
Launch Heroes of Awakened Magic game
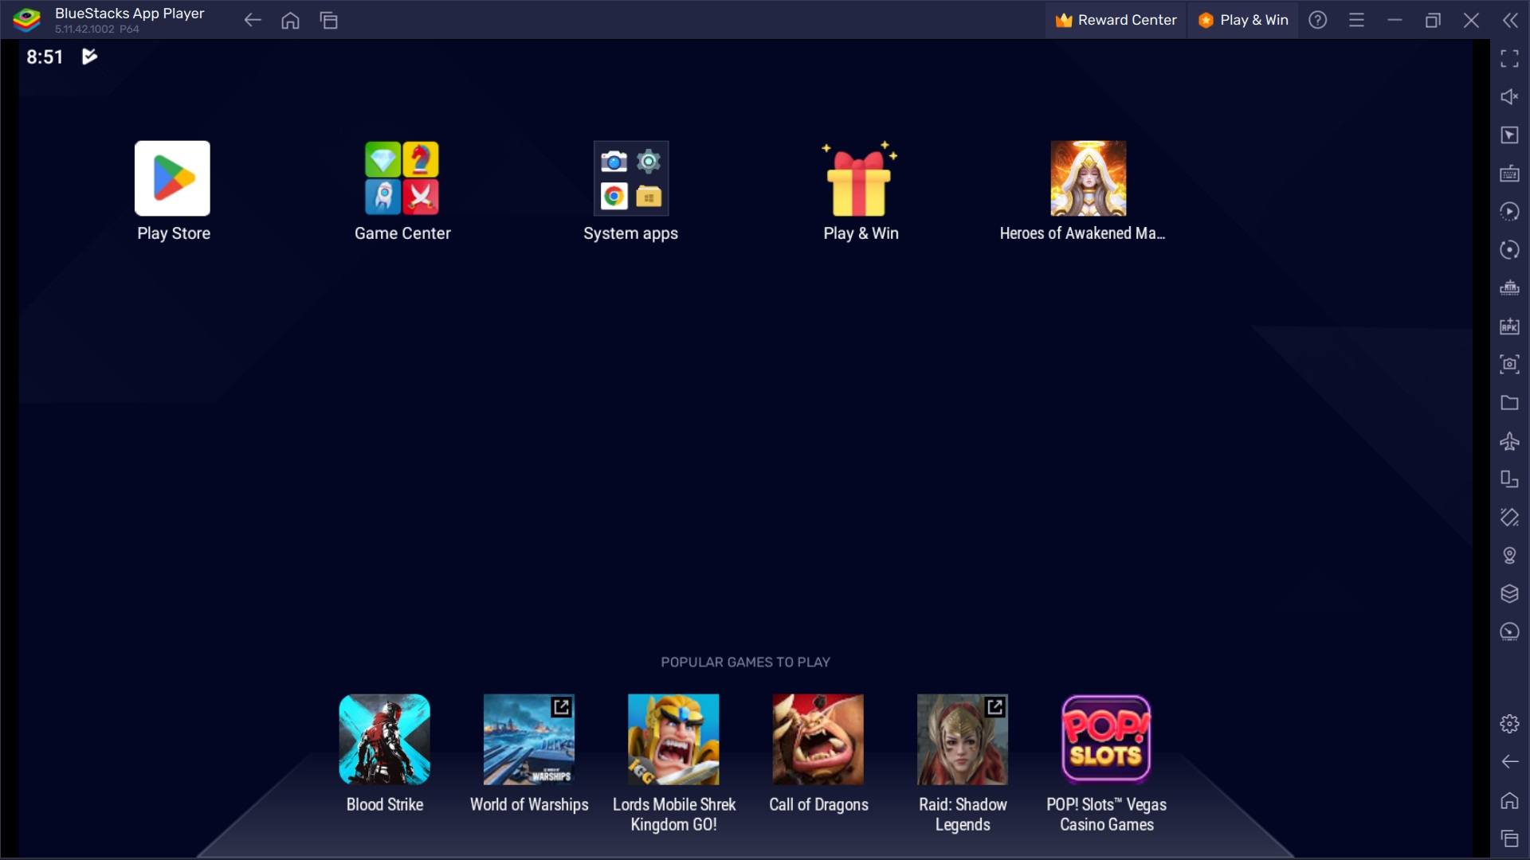pyautogui.click(x=1089, y=178)
